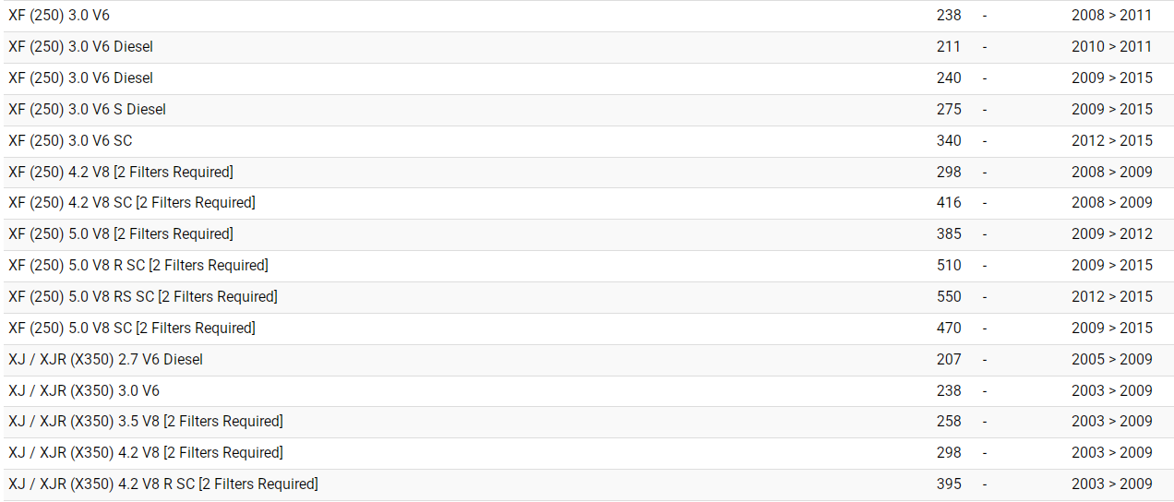This screenshot has height=502, width=1174.
Task: Click XJ / XJR (X350) 3.5 V8 entry
Action: 145,421
